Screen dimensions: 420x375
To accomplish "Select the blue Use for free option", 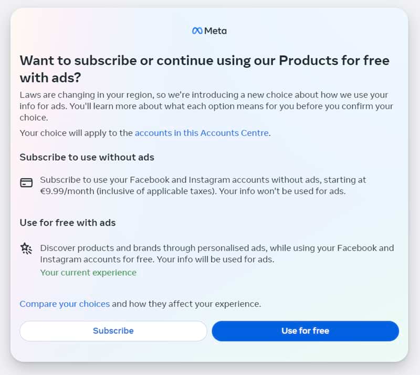I will pos(305,331).
